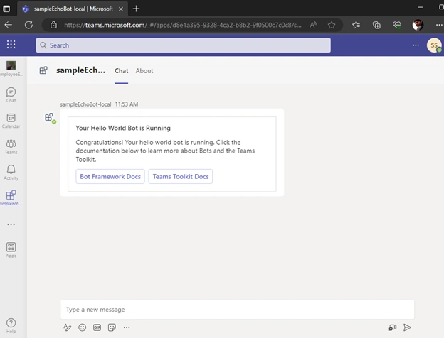
Task: Open the Apps store in the sidebar
Action: pos(11,250)
